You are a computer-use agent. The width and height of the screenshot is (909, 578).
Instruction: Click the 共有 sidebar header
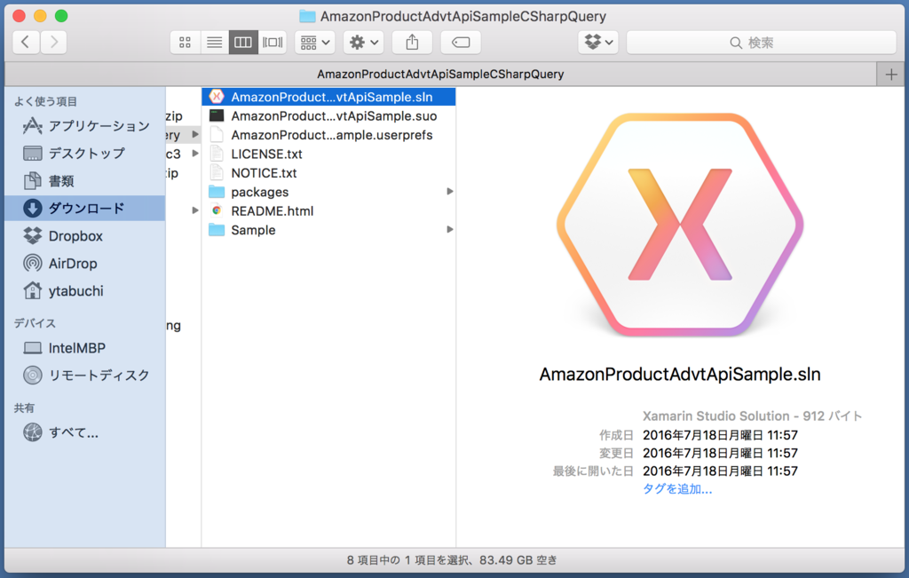[24, 408]
